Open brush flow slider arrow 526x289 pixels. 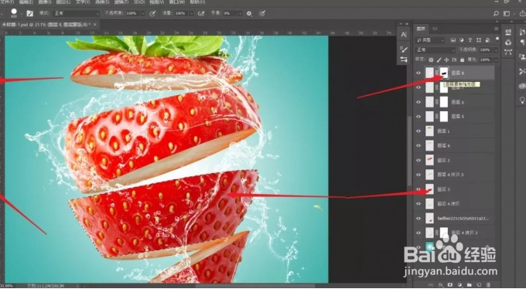[192, 13]
